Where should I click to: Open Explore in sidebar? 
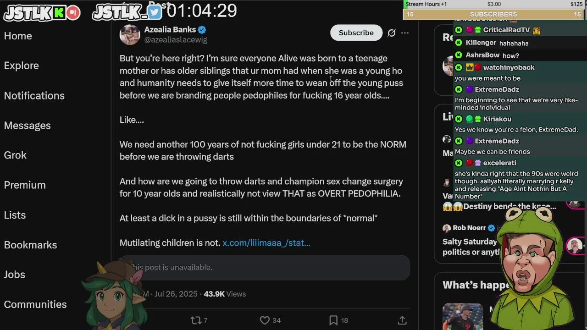(22, 66)
